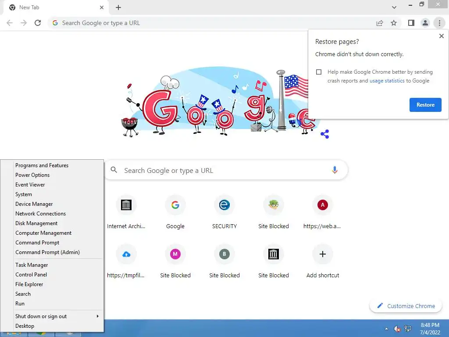Open Site Blocked shortcut with M icon
The height and width of the screenshot is (337, 449).
[175, 262]
